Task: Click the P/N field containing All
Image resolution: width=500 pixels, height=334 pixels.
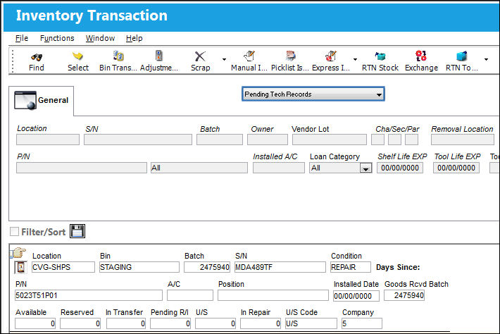Action: coord(199,168)
